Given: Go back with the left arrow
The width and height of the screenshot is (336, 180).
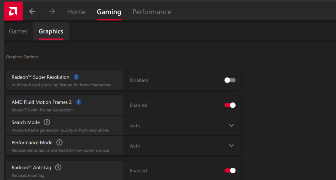Looking at the screenshot, I should pos(32,11).
